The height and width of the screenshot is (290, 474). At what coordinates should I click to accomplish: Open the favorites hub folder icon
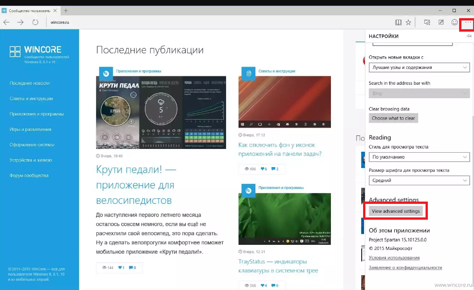[x=427, y=22]
